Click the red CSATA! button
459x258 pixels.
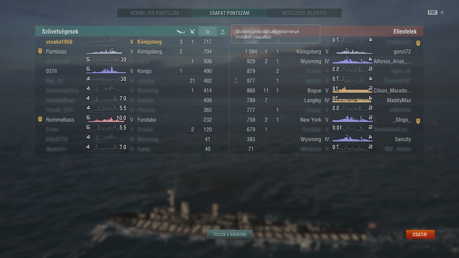pyautogui.click(x=420, y=234)
